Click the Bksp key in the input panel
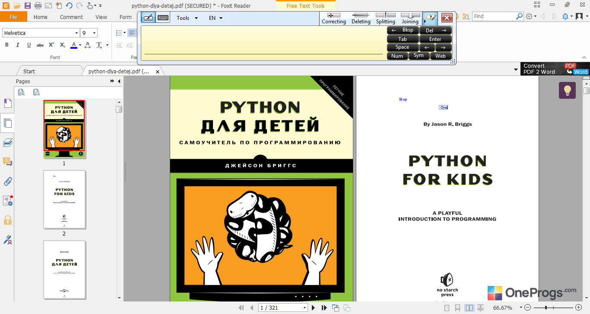 [403, 30]
